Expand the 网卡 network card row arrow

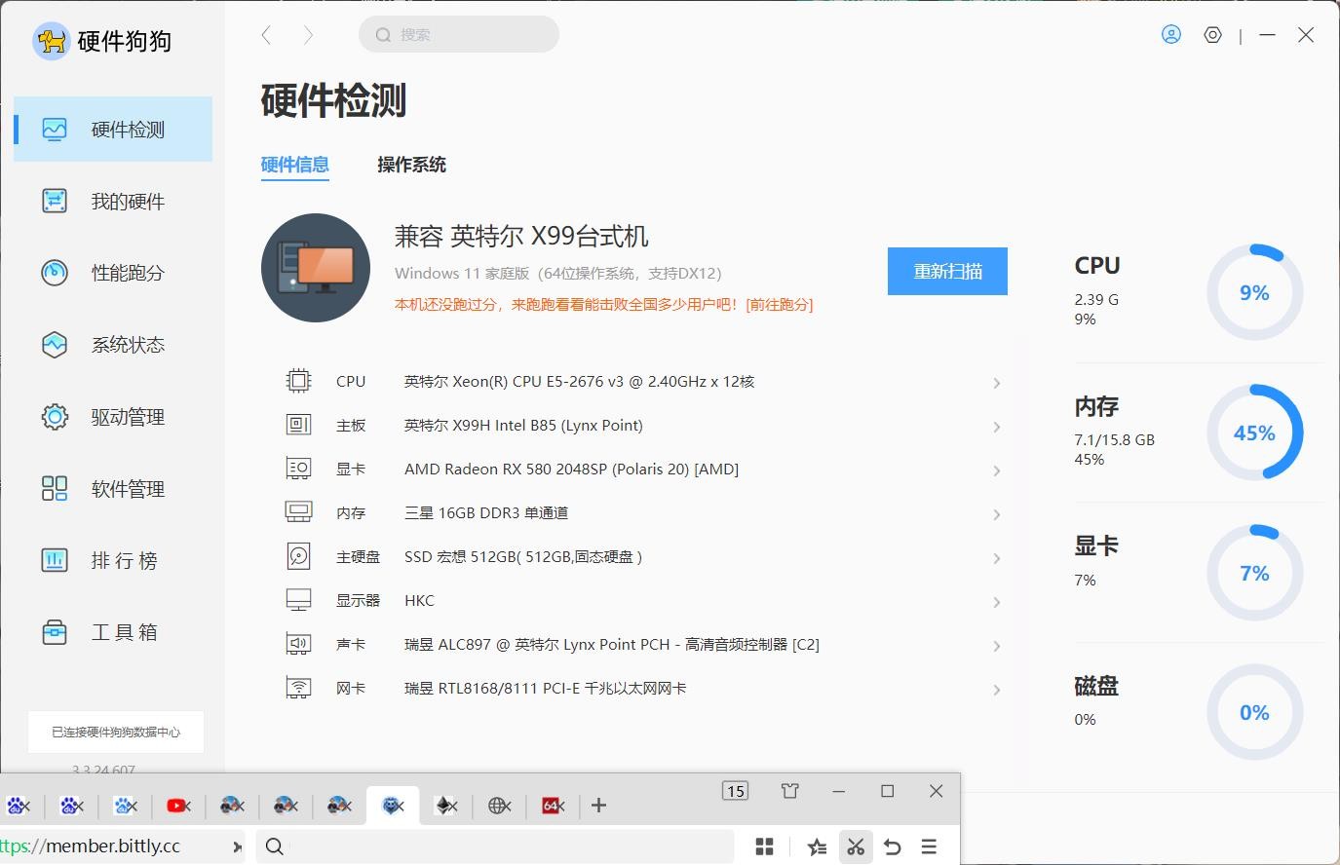click(996, 690)
